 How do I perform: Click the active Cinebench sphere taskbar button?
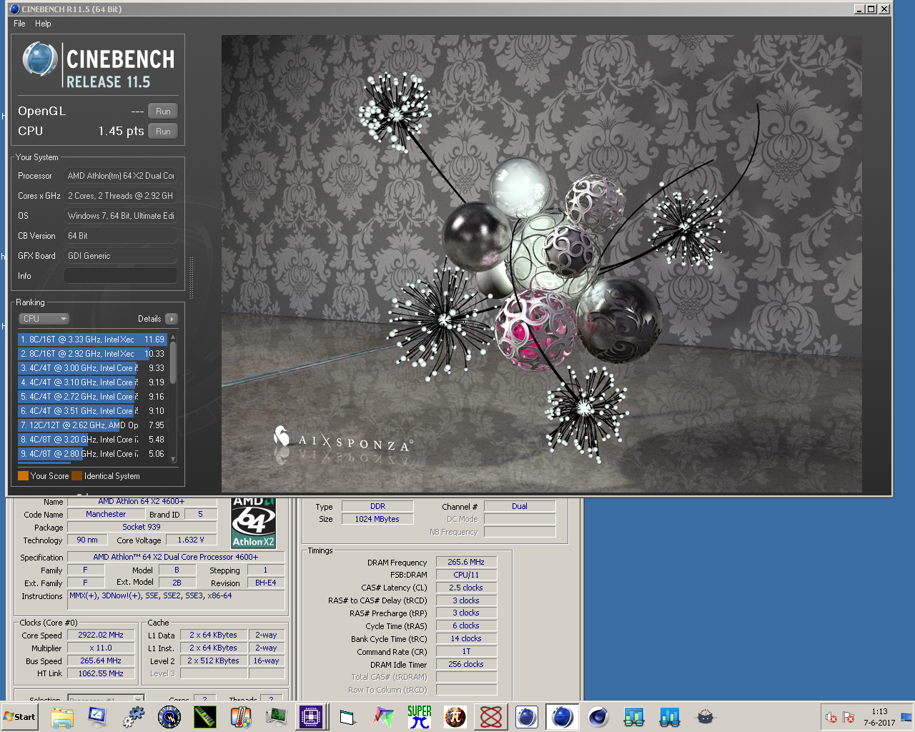(563, 717)
